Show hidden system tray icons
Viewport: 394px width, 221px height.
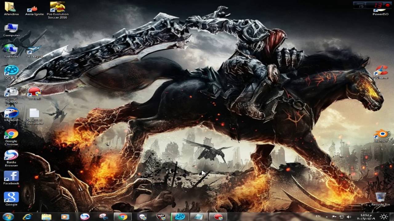pos(327,217)
